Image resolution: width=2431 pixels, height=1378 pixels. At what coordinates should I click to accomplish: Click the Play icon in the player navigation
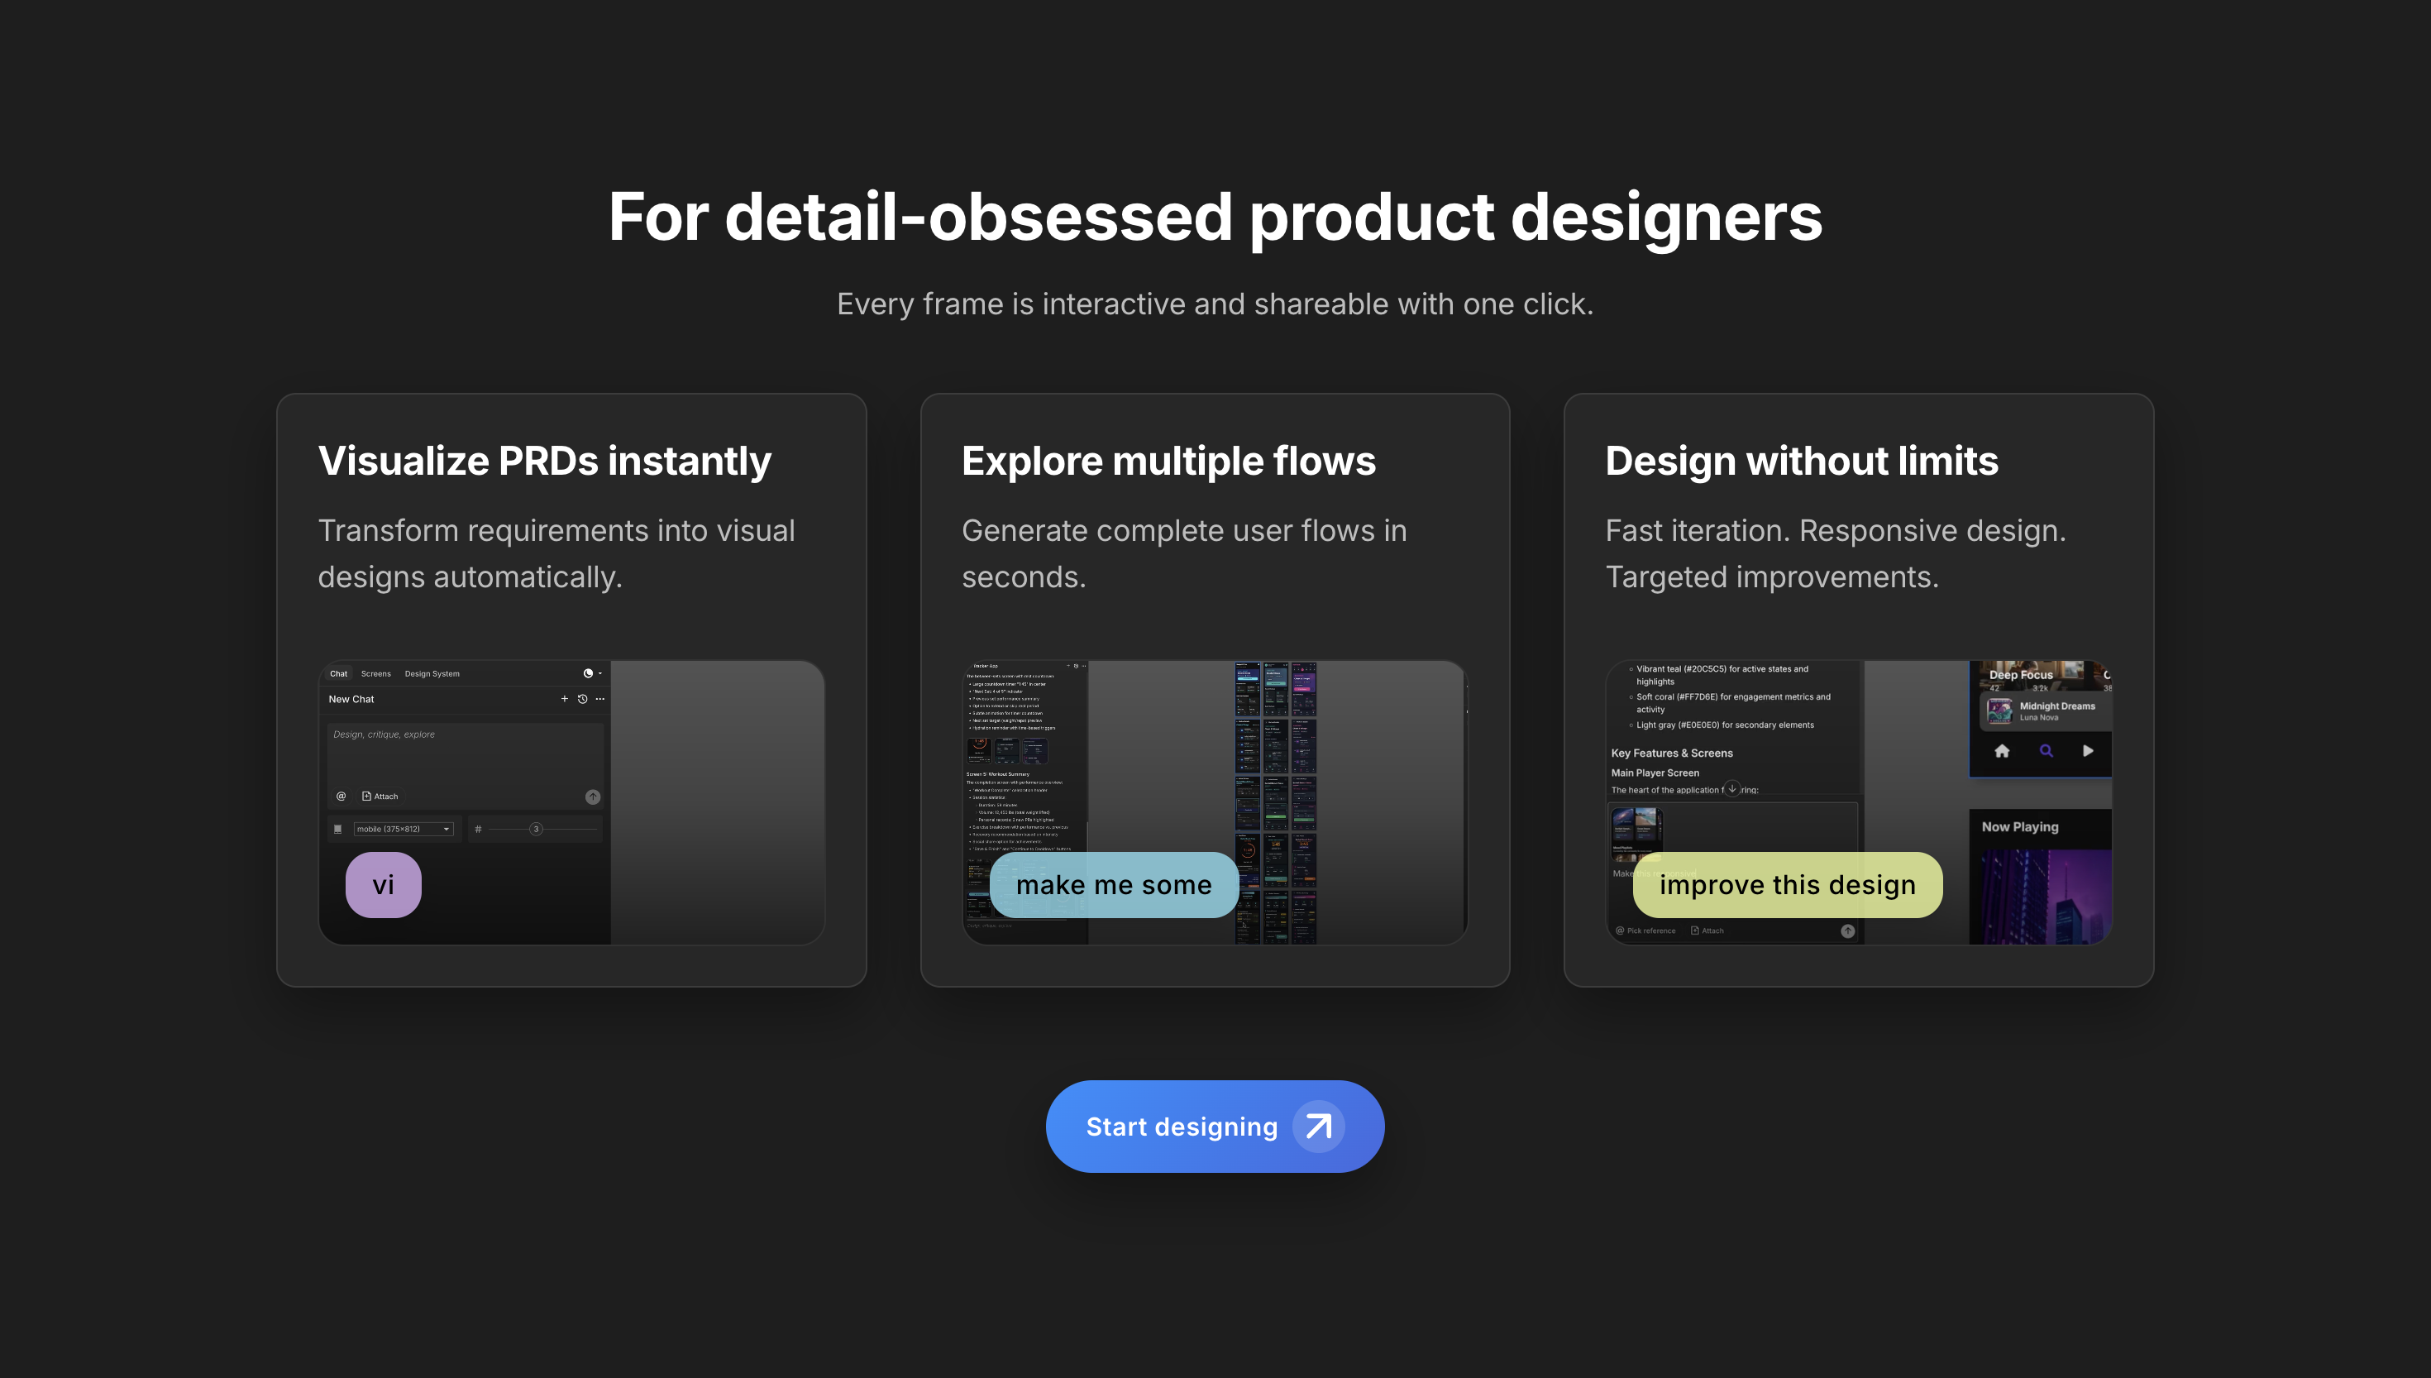2089,752
